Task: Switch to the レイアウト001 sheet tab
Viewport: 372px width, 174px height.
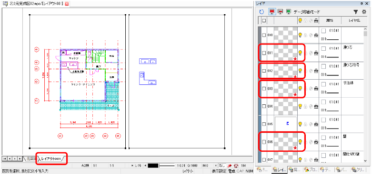Action: pyautogui.click(x=51, y=159)
